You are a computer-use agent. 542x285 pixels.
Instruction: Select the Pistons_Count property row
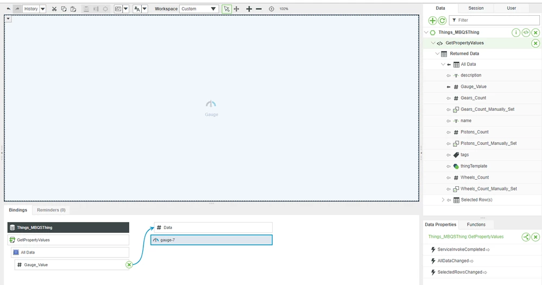point(483,132)
